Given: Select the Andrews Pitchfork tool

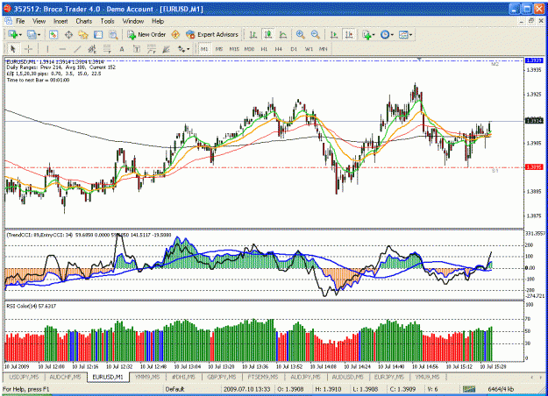Looking at the screenshot, I should pyautogui.click(x=167, y=49).
